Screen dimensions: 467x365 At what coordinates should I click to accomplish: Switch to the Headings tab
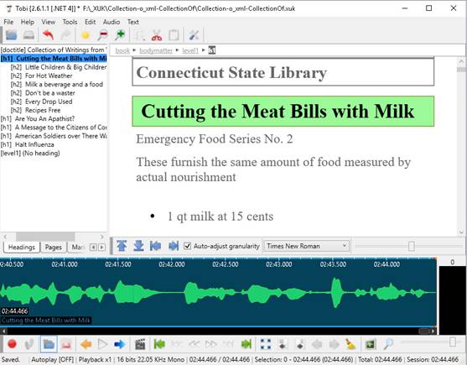pyautogui.click(x=22, y=247)
